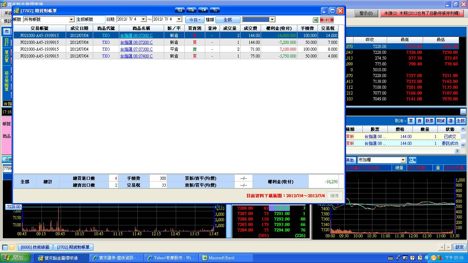Viewport: 468px width, 263px height.
Task: Click the second window-layout icon in title bar
Action: click(x=192, y=10)
